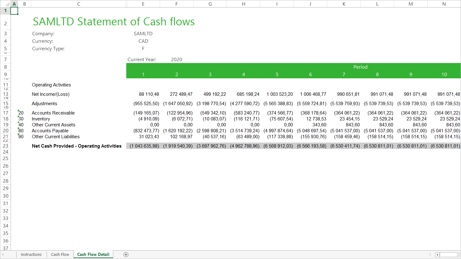461x259 pixels.
Task: Select accounts payable value (832 473,77)
Action: point(146,131)
